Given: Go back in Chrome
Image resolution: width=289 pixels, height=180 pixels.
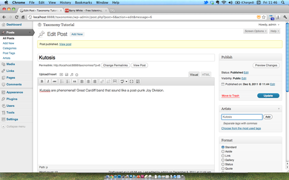Looking at the screenshot, I should click(x=4, y=17).
